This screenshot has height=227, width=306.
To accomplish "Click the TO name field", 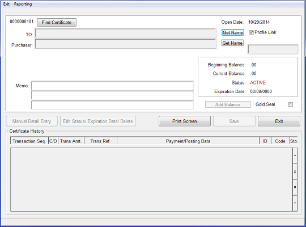I will click(x=125, y=33).
